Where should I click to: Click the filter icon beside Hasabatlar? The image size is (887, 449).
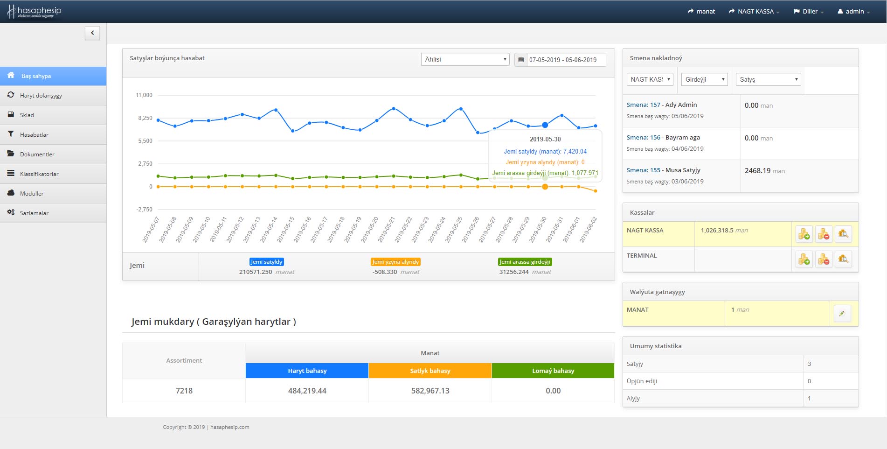(11, 134)
